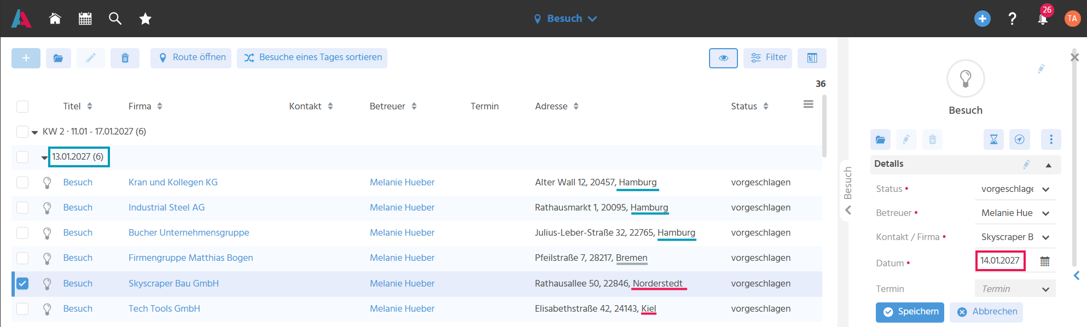This screenshot has height=327, width=1087.
Task: Check the Tech Tools GmbH row
Action: pyautogui.click(x=22, y=308)
